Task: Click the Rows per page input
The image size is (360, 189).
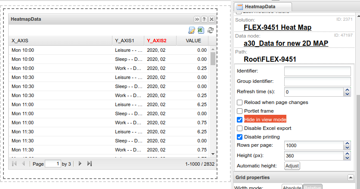Action: (x=314, y=145)
